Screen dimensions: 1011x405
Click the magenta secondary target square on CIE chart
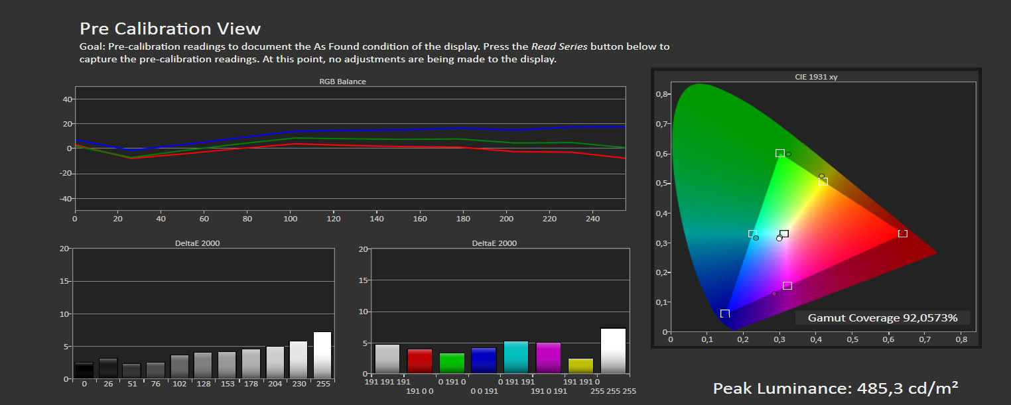pos(787,286)
